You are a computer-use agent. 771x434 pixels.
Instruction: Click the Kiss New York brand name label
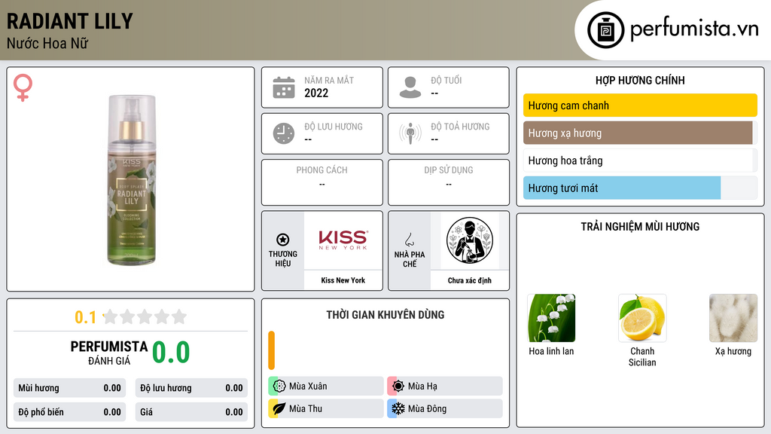343,280
